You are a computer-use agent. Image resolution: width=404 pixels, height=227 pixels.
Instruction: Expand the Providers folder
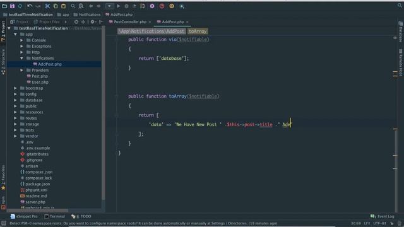pyautogui.click(x=21, y=70)
